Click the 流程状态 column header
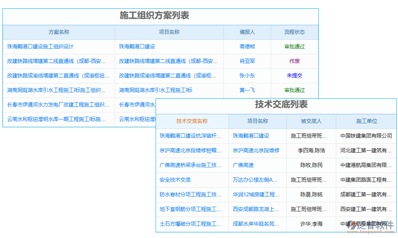This screenshot has width=398, height=238. tap(294, 32)
